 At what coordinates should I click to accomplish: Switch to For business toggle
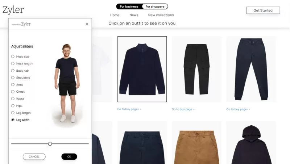(x=129, y=7)
